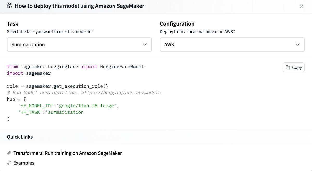This screenshot has width=312, height=171.
Task: Click the chevron on the Task selector
Action: tap(145, 44)
